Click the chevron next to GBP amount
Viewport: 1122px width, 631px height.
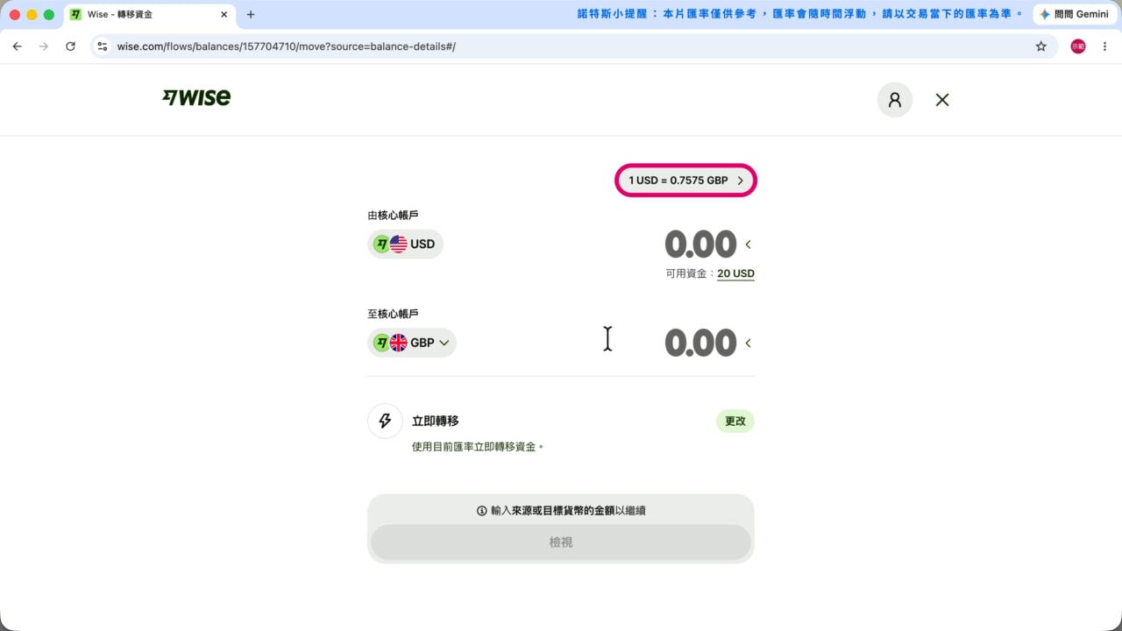click(748, 343)
